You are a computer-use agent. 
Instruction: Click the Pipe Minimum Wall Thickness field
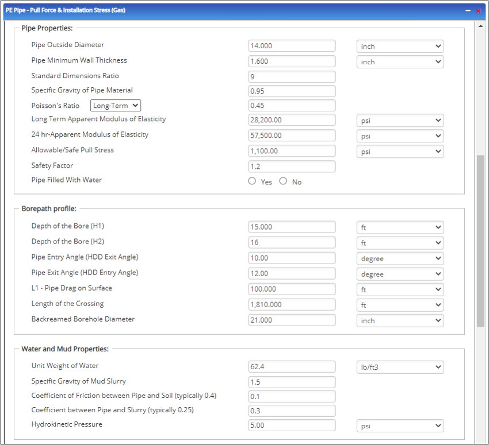point(292,61)
